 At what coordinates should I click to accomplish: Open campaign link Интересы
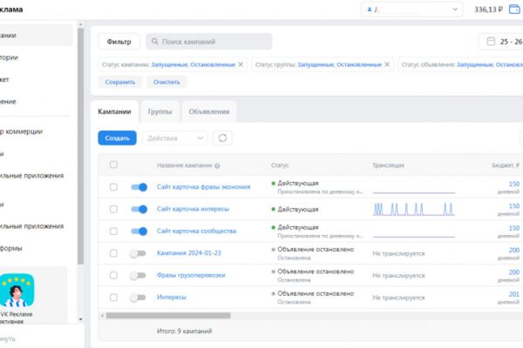(172, 297)
